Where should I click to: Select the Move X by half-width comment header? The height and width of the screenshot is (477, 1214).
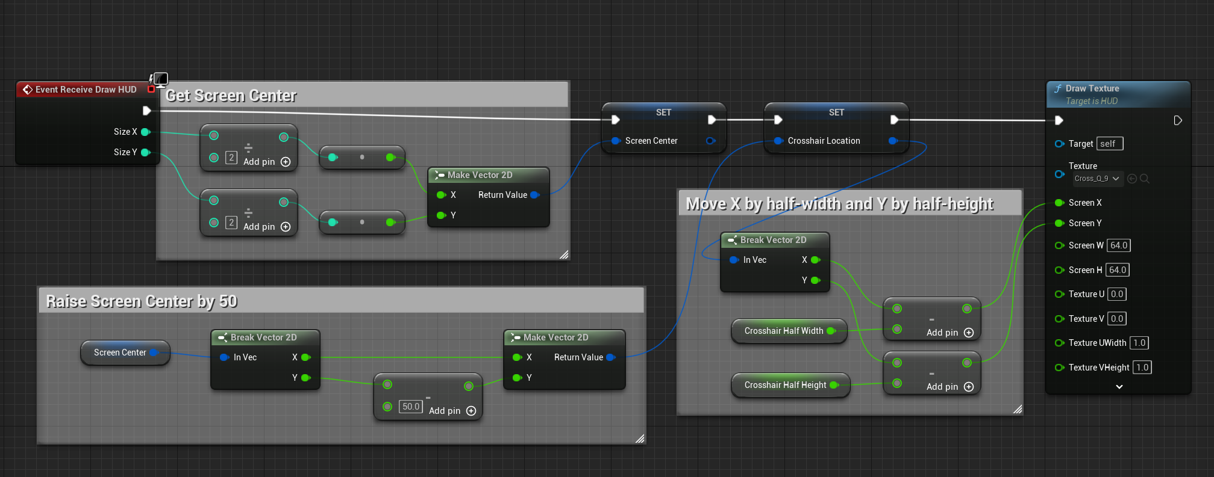[x=849, y=204]
